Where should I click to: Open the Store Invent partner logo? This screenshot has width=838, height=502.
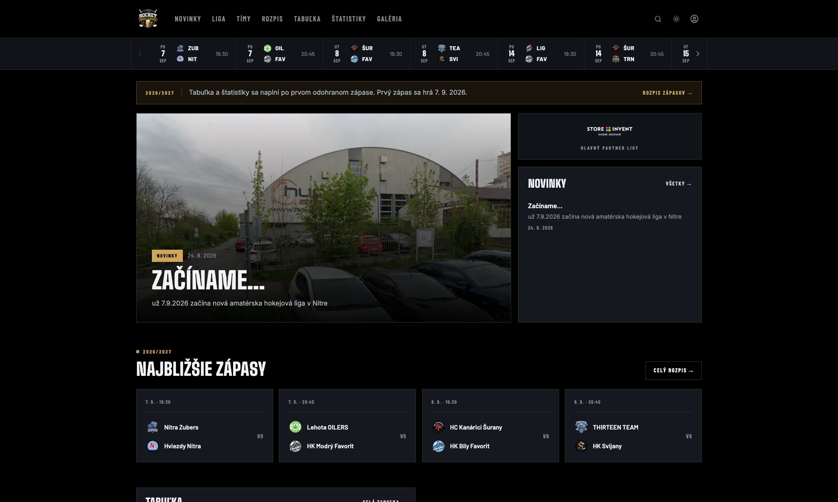[610, 131]
